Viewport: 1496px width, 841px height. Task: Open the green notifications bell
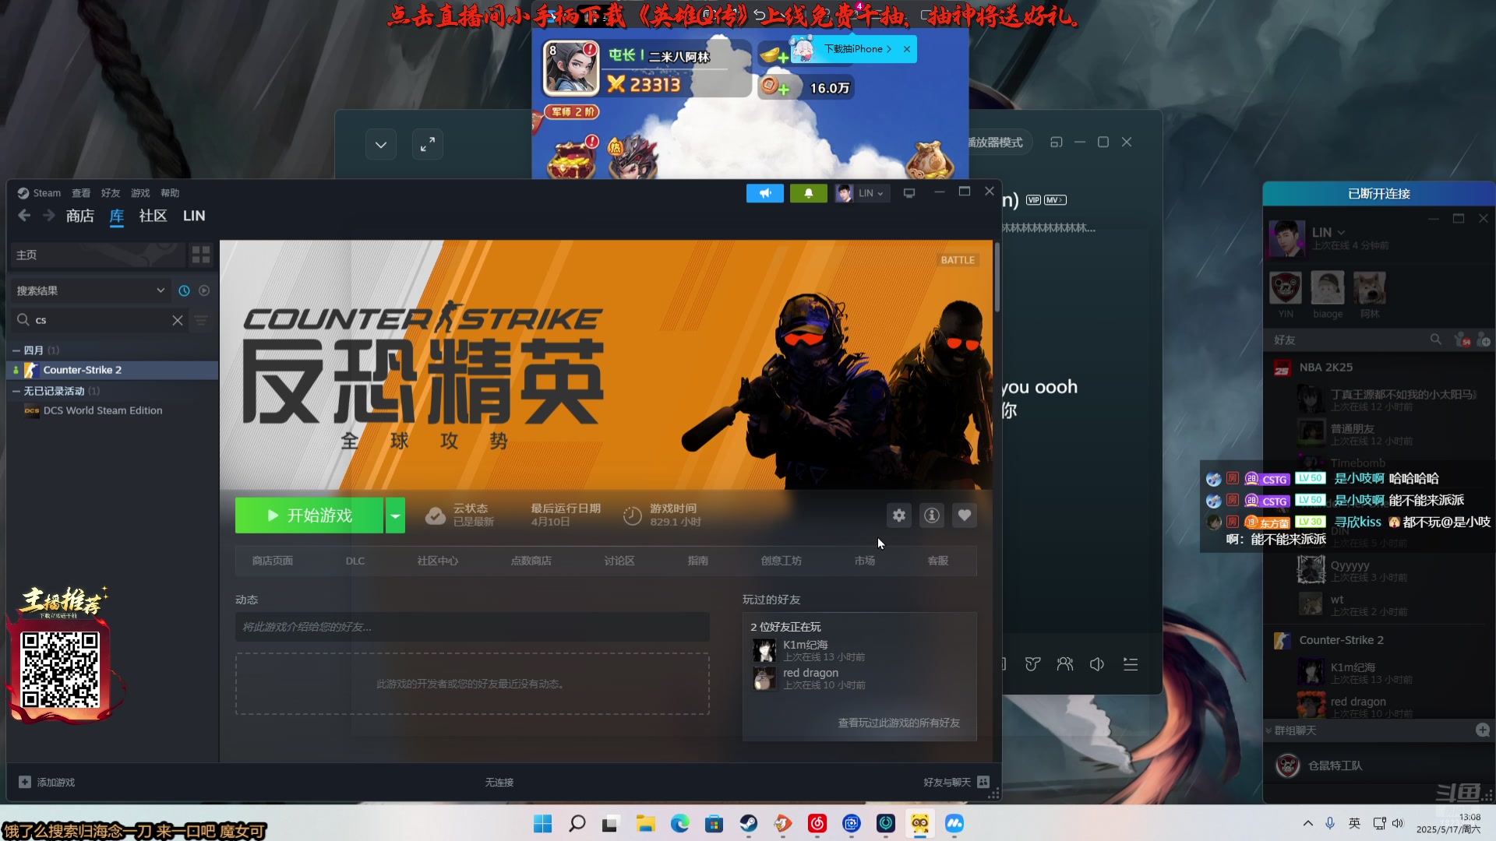[808, 193]
